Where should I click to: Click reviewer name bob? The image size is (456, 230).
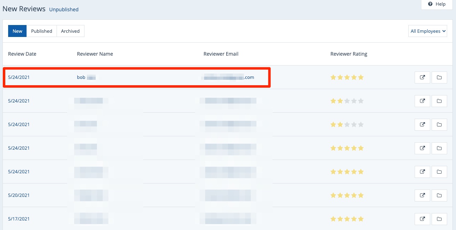click(81, 77)
